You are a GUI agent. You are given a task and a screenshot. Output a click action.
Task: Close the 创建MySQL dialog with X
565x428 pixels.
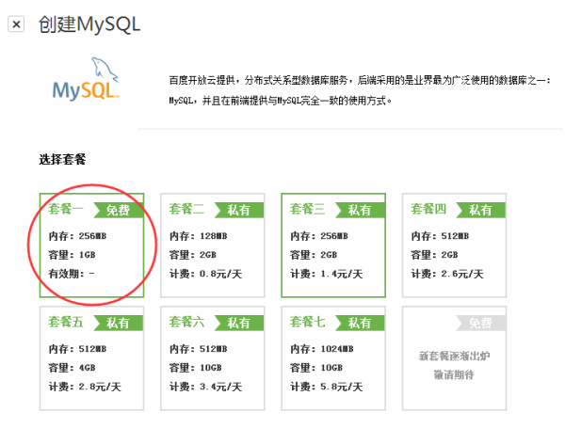[16, 24]
